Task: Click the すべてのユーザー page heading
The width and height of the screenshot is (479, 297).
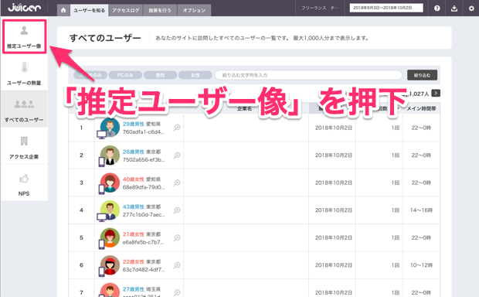Action: click(105, 38)
